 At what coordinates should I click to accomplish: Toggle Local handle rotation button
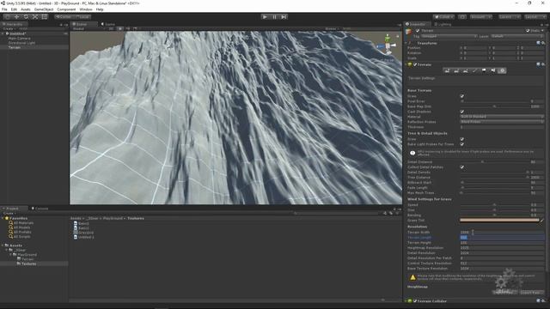point(82,17)
